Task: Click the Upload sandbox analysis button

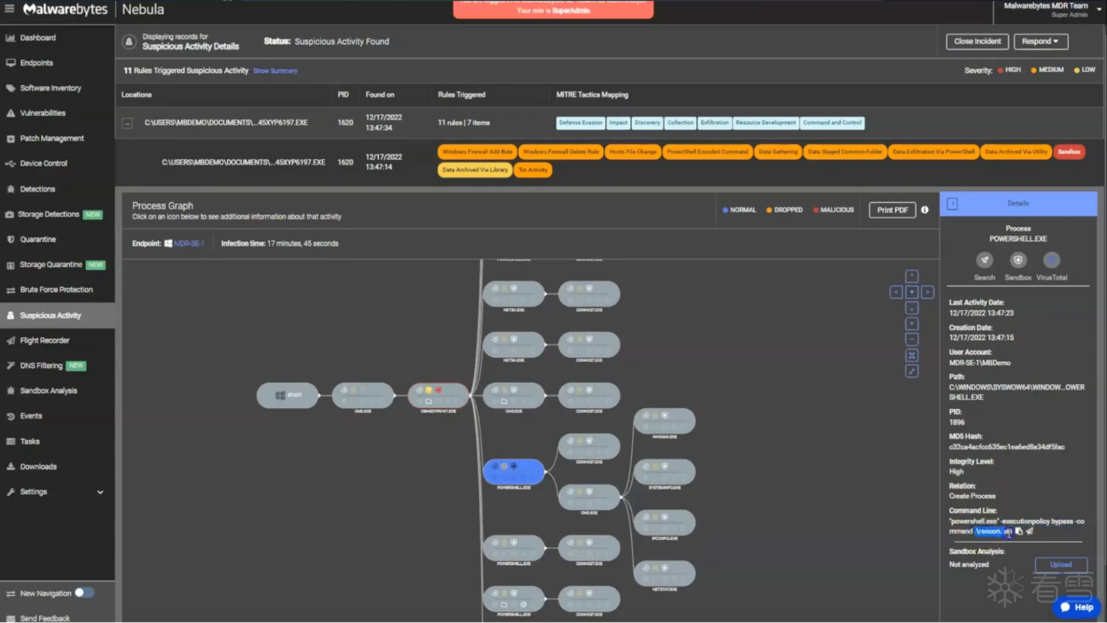Action: pos(1060,564)
